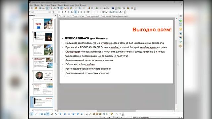The image size is (212, 119).
Task: Open the Custom Animation star sidebar icon
Action: (x=180, y=29)
